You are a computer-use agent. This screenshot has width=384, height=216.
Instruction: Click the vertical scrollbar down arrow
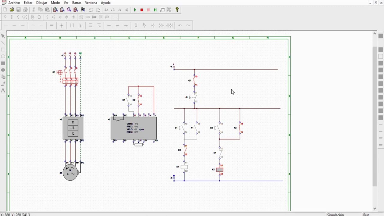click(374, 208)
